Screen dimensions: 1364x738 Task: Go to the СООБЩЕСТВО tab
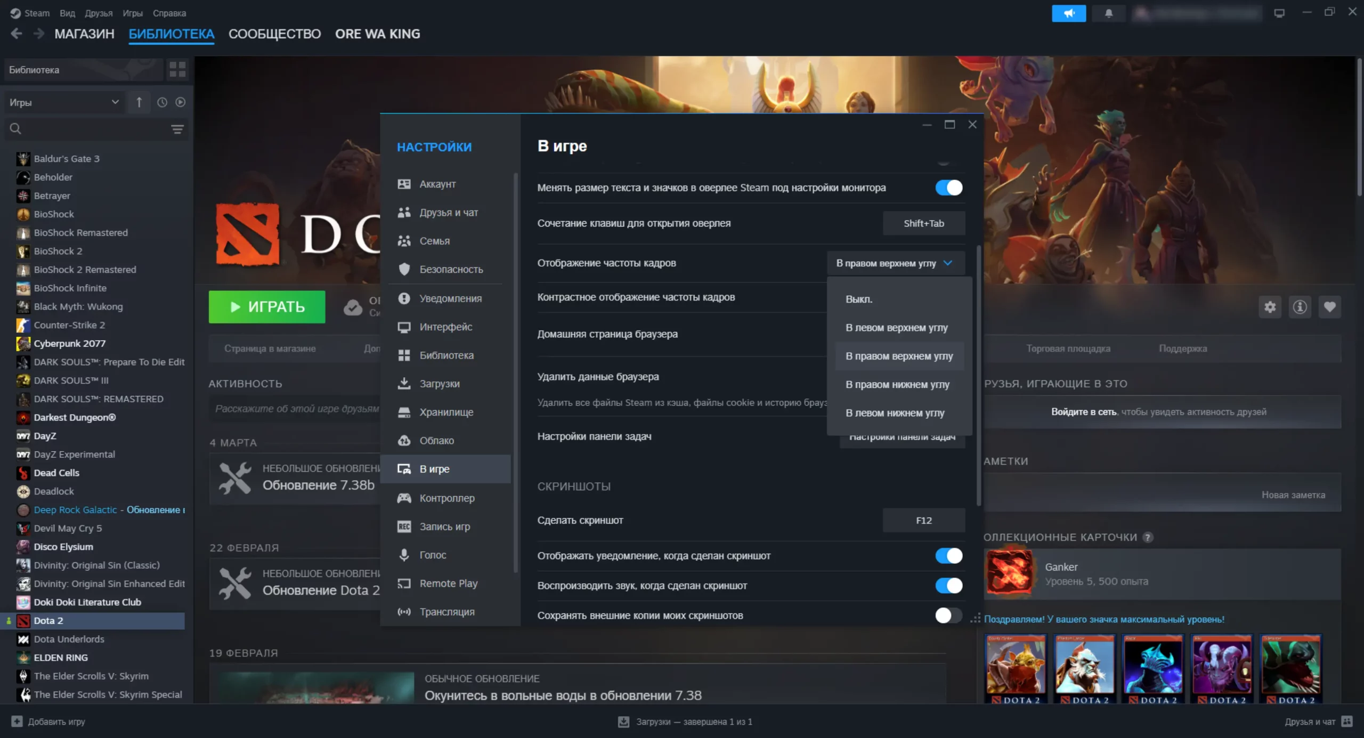(274, 34)
